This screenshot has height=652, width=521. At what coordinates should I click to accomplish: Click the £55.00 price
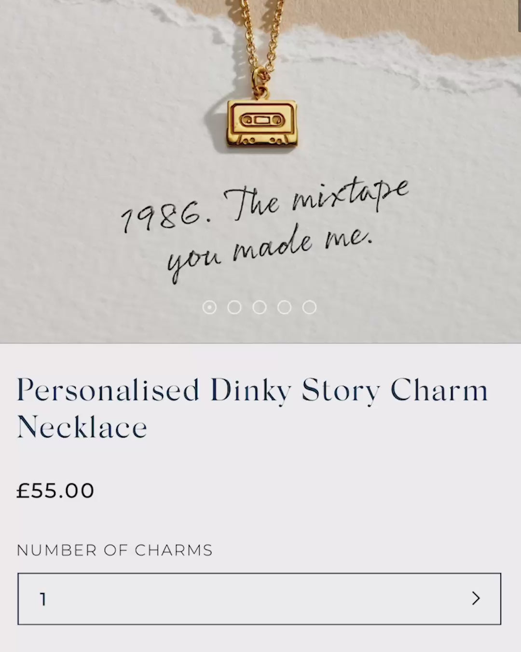click(x=55, y=491)
